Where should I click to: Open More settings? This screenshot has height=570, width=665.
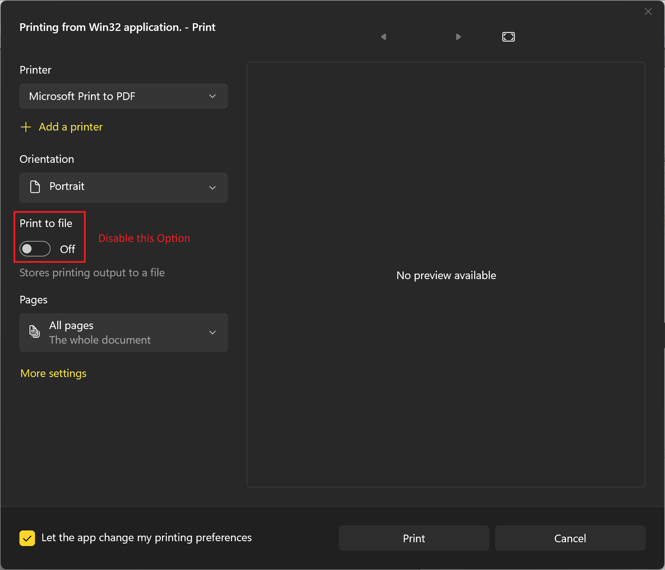click(53, 373)
